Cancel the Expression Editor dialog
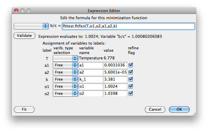 pyautogui.click(x=155, y=109)
